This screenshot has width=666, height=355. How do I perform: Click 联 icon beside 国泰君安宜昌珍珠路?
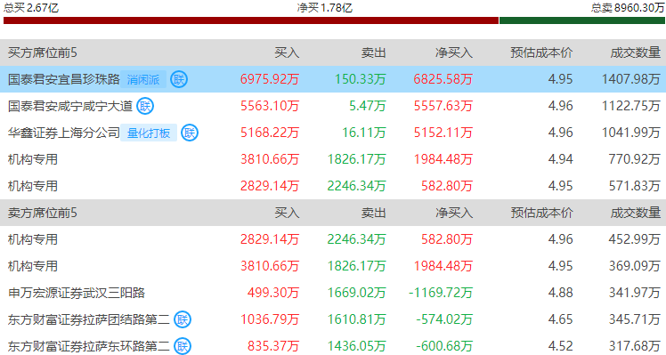coord(179,79)
